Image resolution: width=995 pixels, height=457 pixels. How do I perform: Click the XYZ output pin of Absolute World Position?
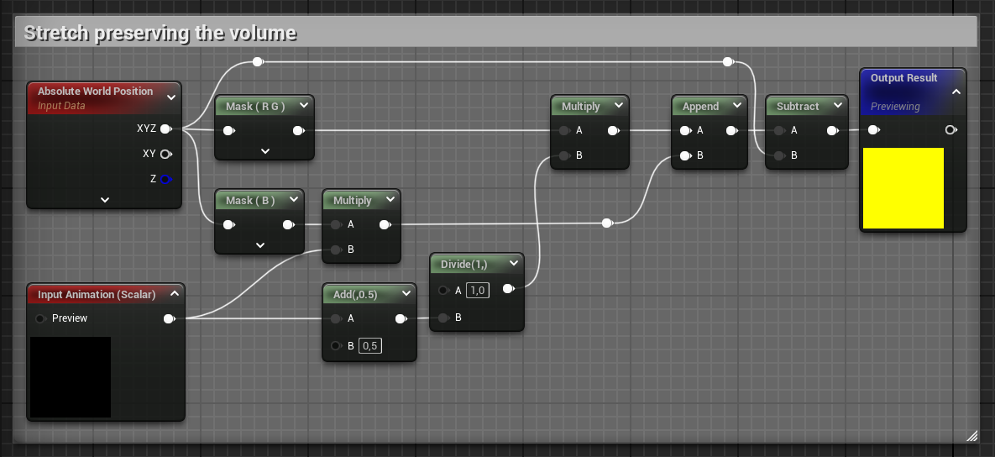pos(166,129)
